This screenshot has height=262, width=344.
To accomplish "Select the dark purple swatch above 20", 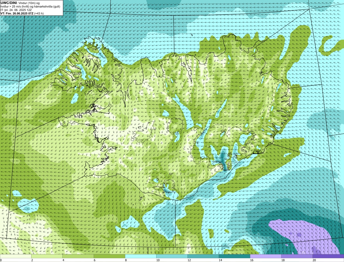I will (328, 256).
